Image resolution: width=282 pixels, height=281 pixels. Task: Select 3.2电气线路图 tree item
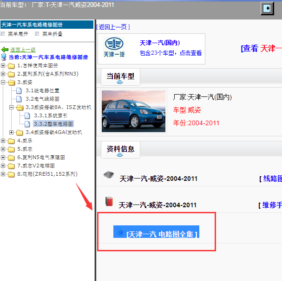click(42, 99)
